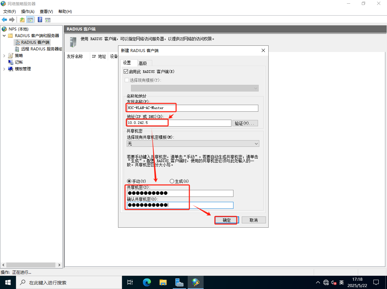The width and height of the screenshot is (387, 289).
Task: Open the 共享机密模板 dropdown showing 无
Action: (193, 144)
